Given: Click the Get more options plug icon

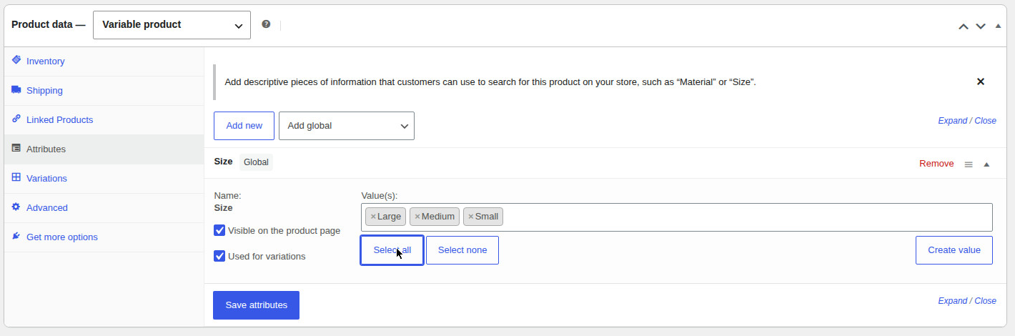Looking at the screenshot, I should click(16, 237).
